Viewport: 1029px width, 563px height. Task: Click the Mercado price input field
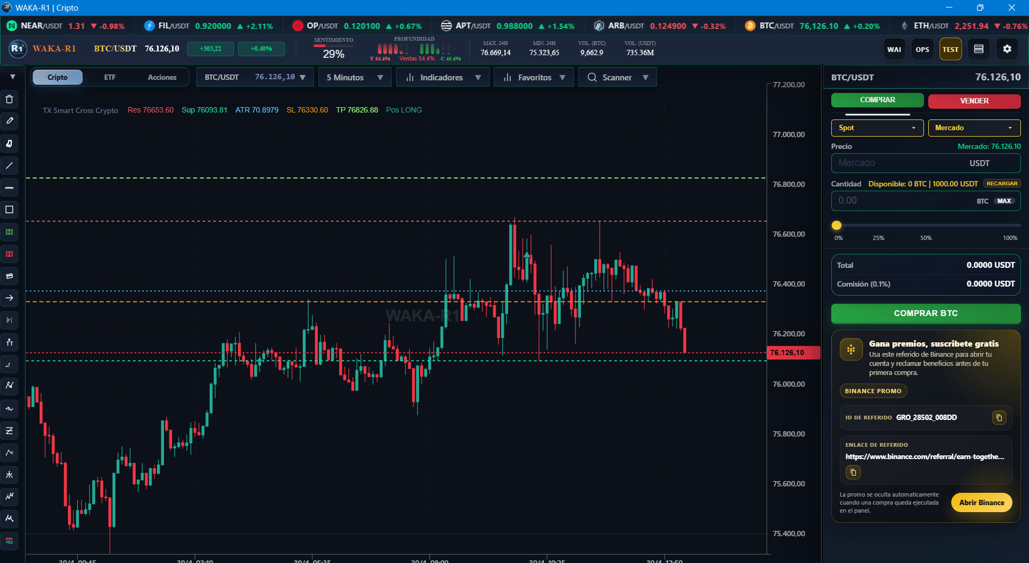[x=926, y=163]
